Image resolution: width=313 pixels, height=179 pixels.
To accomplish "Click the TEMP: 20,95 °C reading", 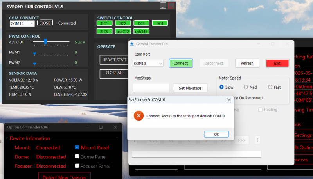I will pos(22,87).
